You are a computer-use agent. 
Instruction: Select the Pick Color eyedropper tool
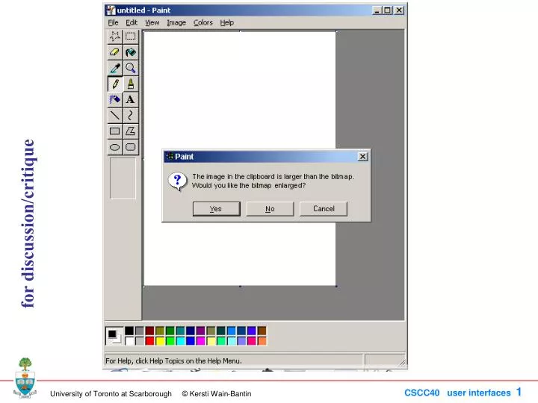115,68
